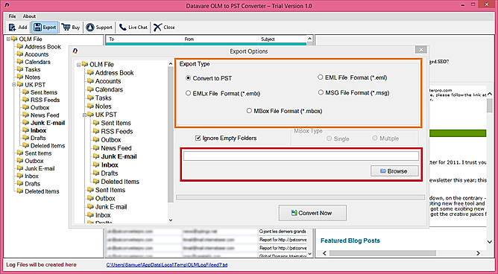
Task: Sort by the From column header
Action: pos(189,39)
